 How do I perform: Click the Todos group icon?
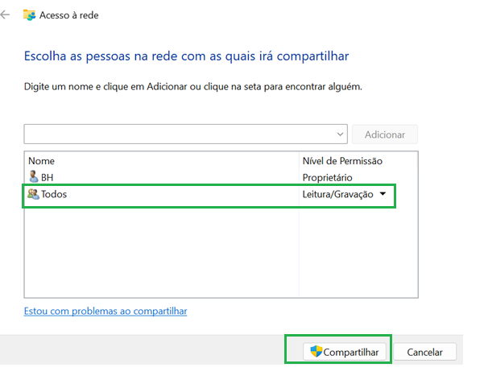(33, 194)
